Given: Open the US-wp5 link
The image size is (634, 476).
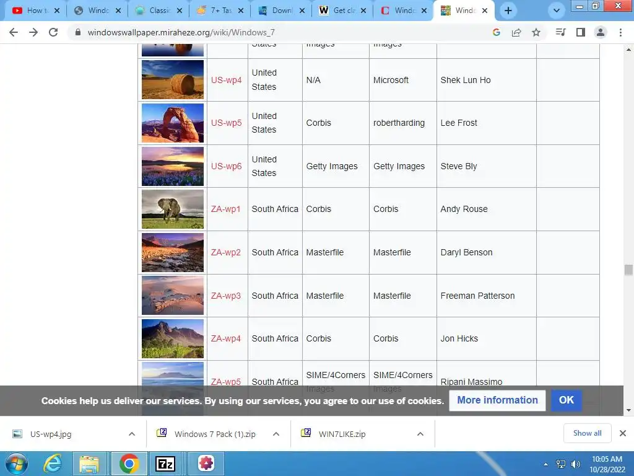Looking at the screenshot, I should pos(226,123).
